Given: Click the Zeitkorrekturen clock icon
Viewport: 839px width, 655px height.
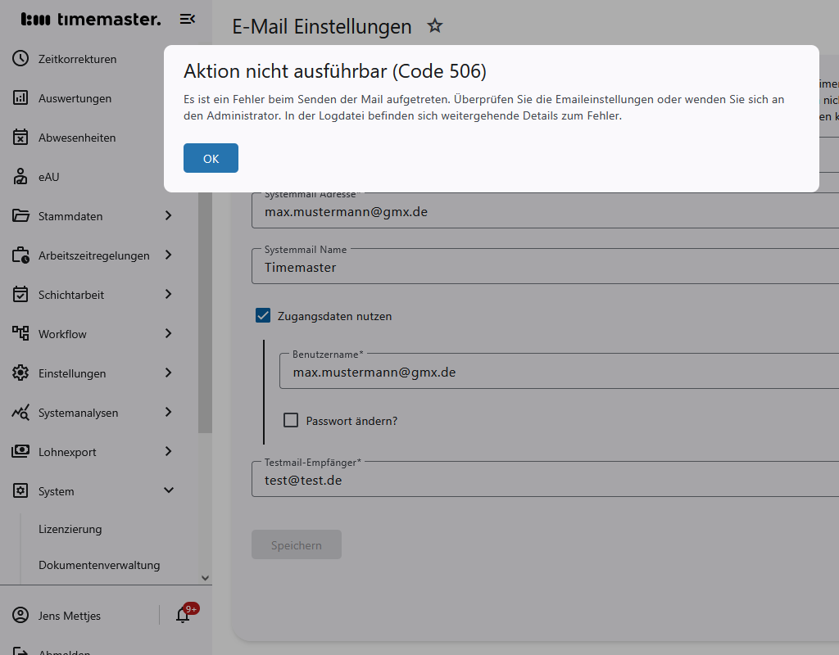Looking at the screenshot, I should click(20, 59).
